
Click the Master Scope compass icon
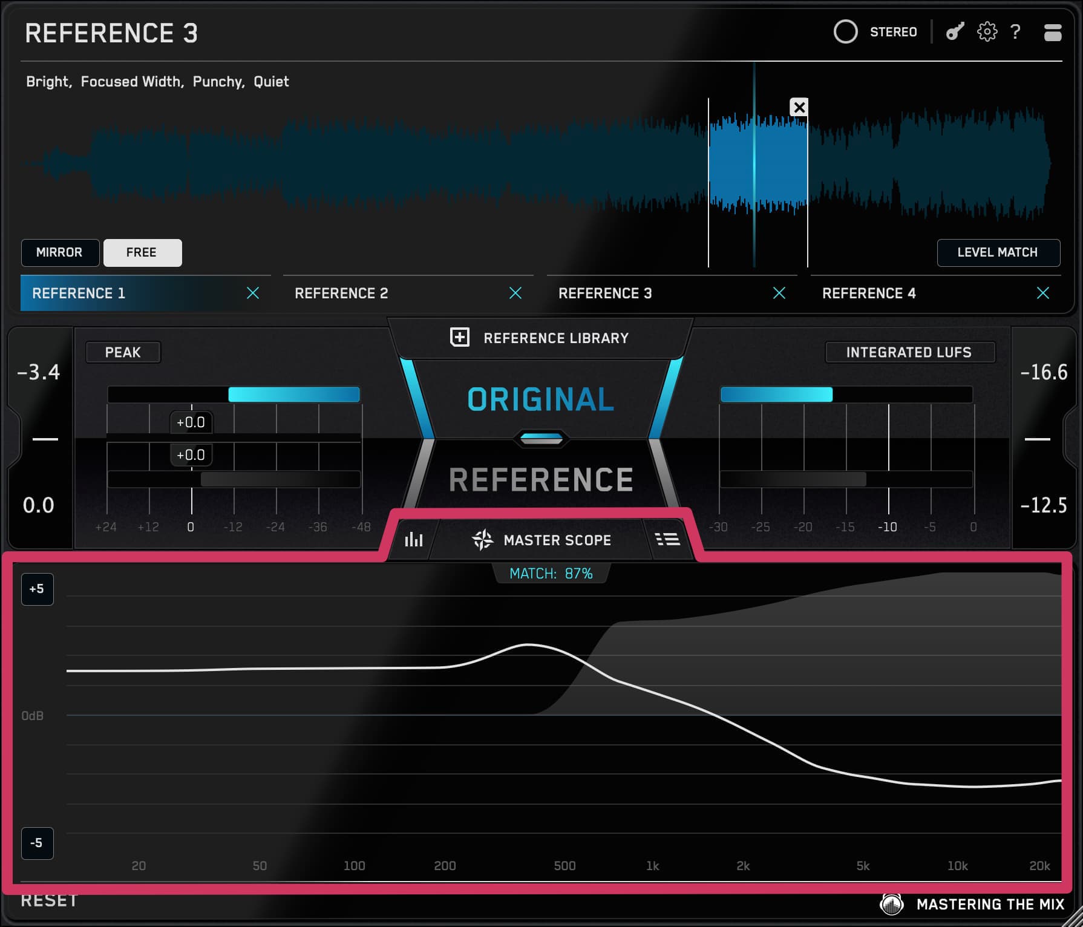482,540
